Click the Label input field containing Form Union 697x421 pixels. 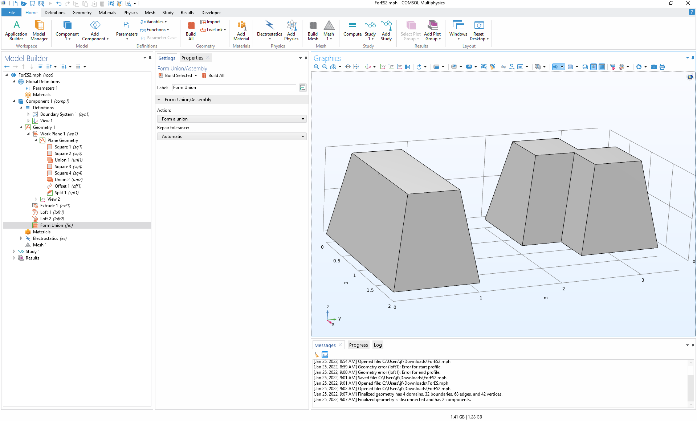click(x=234, y=87)
